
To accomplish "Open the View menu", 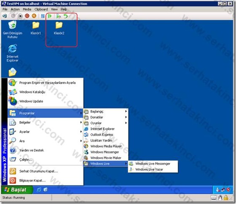I will [54, 9].
